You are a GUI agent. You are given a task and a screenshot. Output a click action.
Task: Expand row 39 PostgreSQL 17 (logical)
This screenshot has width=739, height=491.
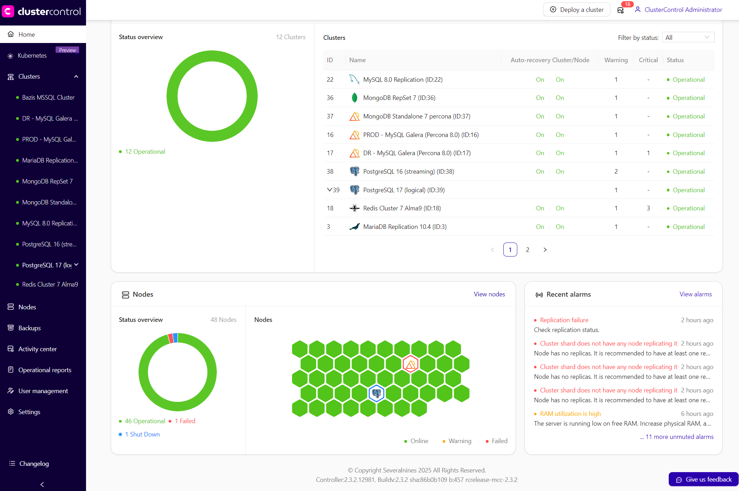point(329,190)
